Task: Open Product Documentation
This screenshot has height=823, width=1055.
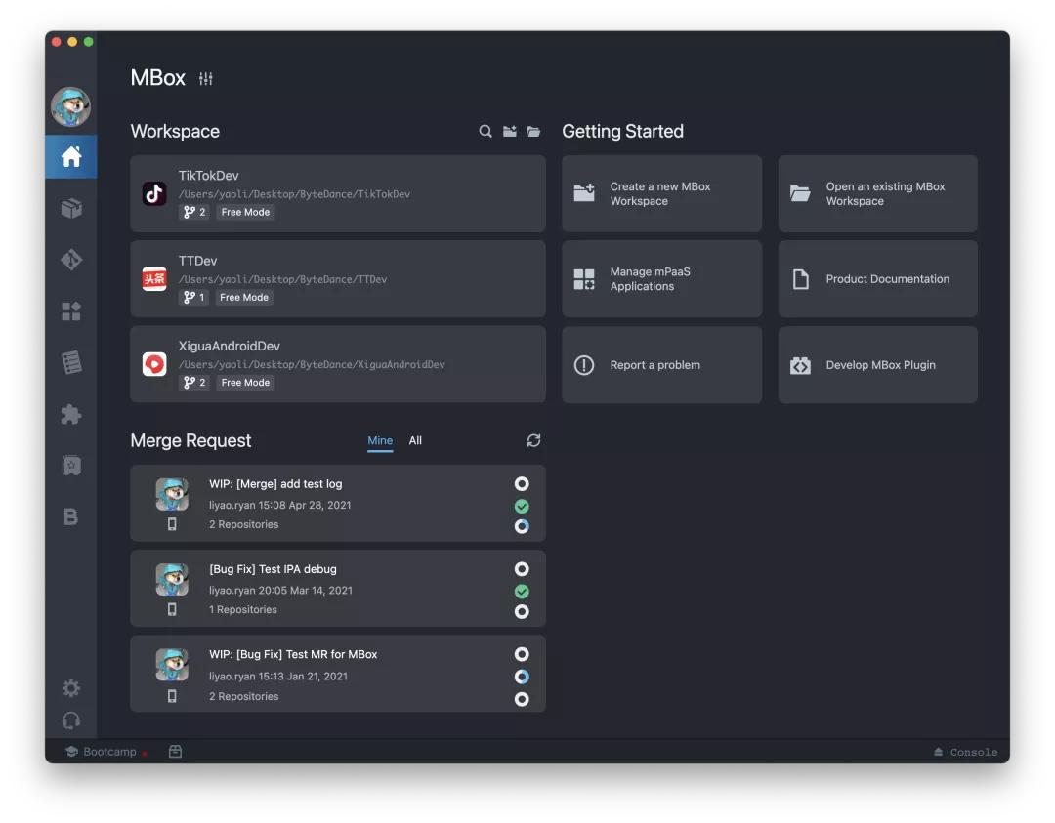Action: click(877, 279)
